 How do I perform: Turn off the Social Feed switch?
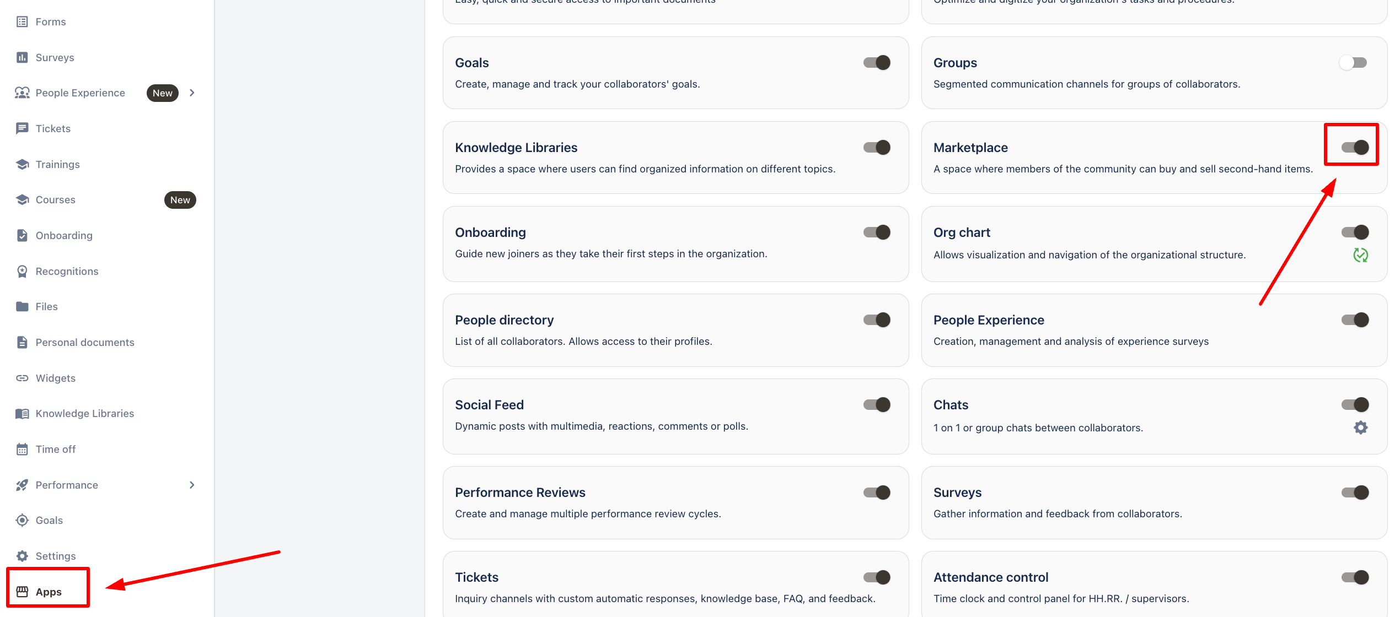[x=877, y=404]
